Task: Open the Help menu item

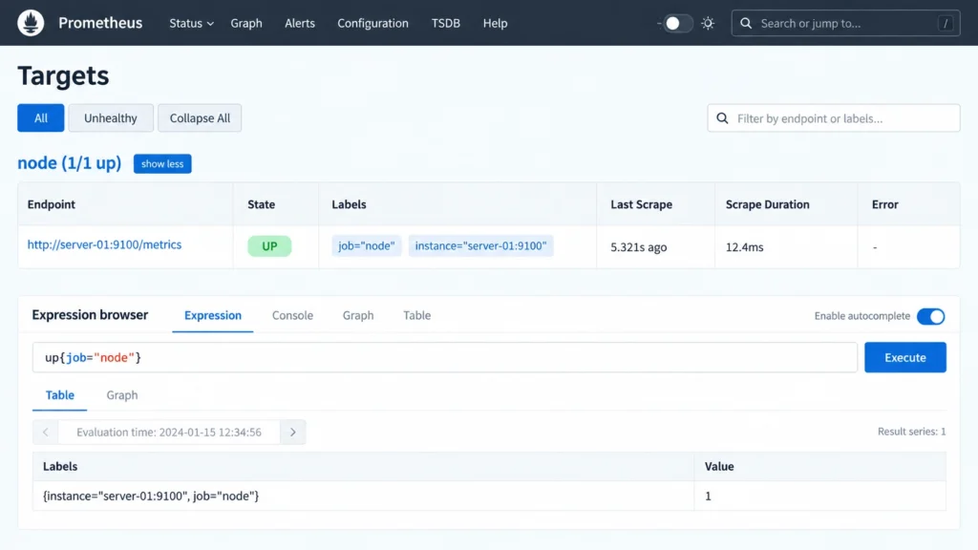Action: (496, 23)
